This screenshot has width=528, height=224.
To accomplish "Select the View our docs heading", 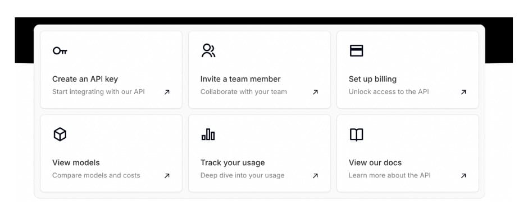I will point(375,162).
